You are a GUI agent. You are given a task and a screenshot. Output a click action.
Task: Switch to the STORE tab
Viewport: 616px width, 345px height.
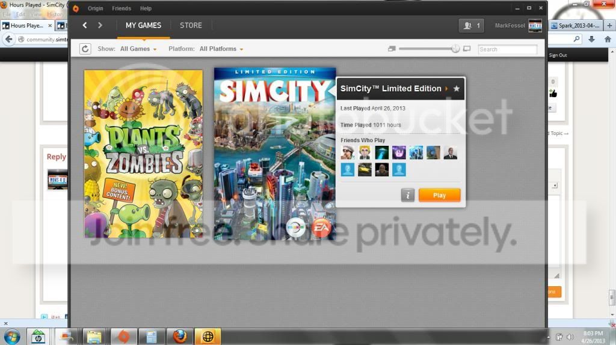191,25
